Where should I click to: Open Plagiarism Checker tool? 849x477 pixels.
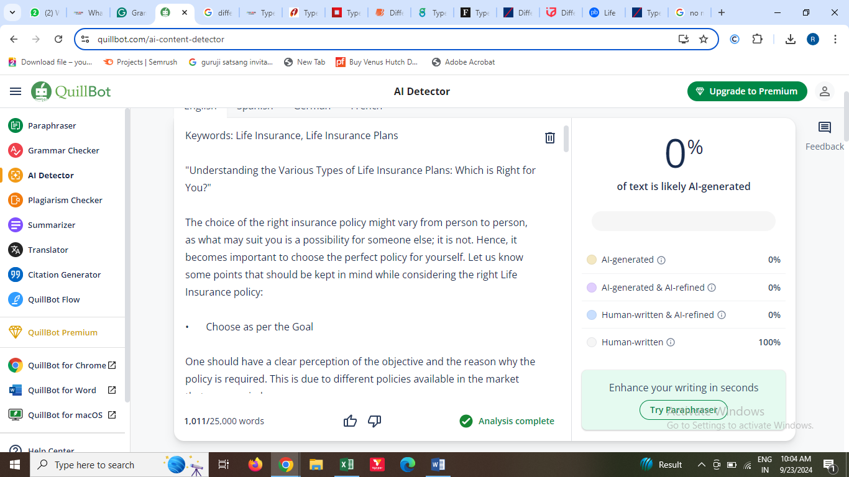[x=65, y=200]
